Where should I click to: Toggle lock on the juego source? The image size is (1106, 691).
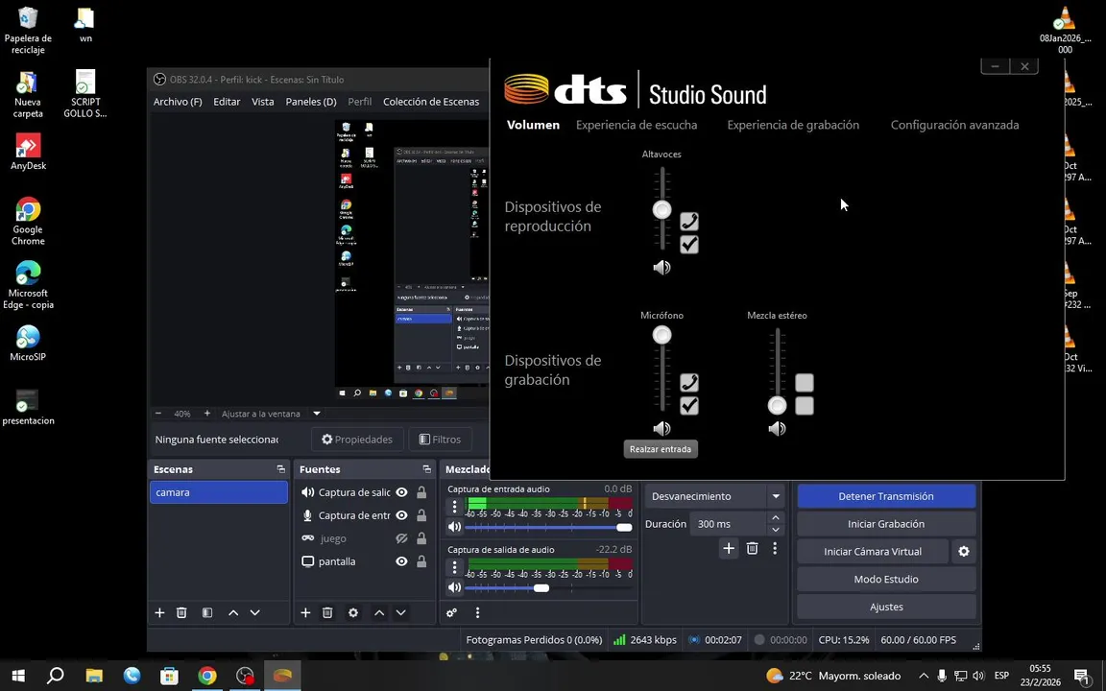[421, 538]
